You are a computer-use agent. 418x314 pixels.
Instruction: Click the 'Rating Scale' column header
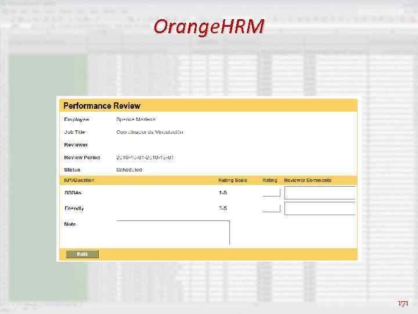point(233,180)
